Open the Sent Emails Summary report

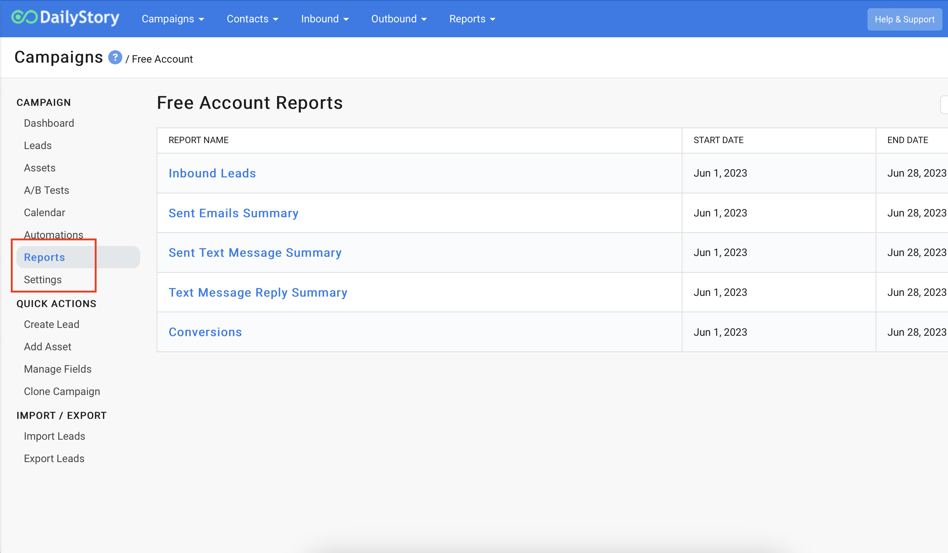click(233, 213)
